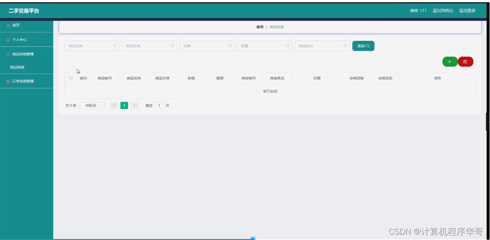Screen dimensions: 490x240
Task: Click the 前往 page number input
Action: [159, 106]
